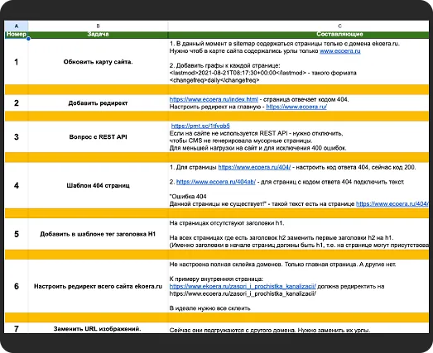This screenshot has height=353, width=433.
Task: Select cell 'Настроить редирект всего сайта ekoera.ru'
Action: tap(98, 286)
